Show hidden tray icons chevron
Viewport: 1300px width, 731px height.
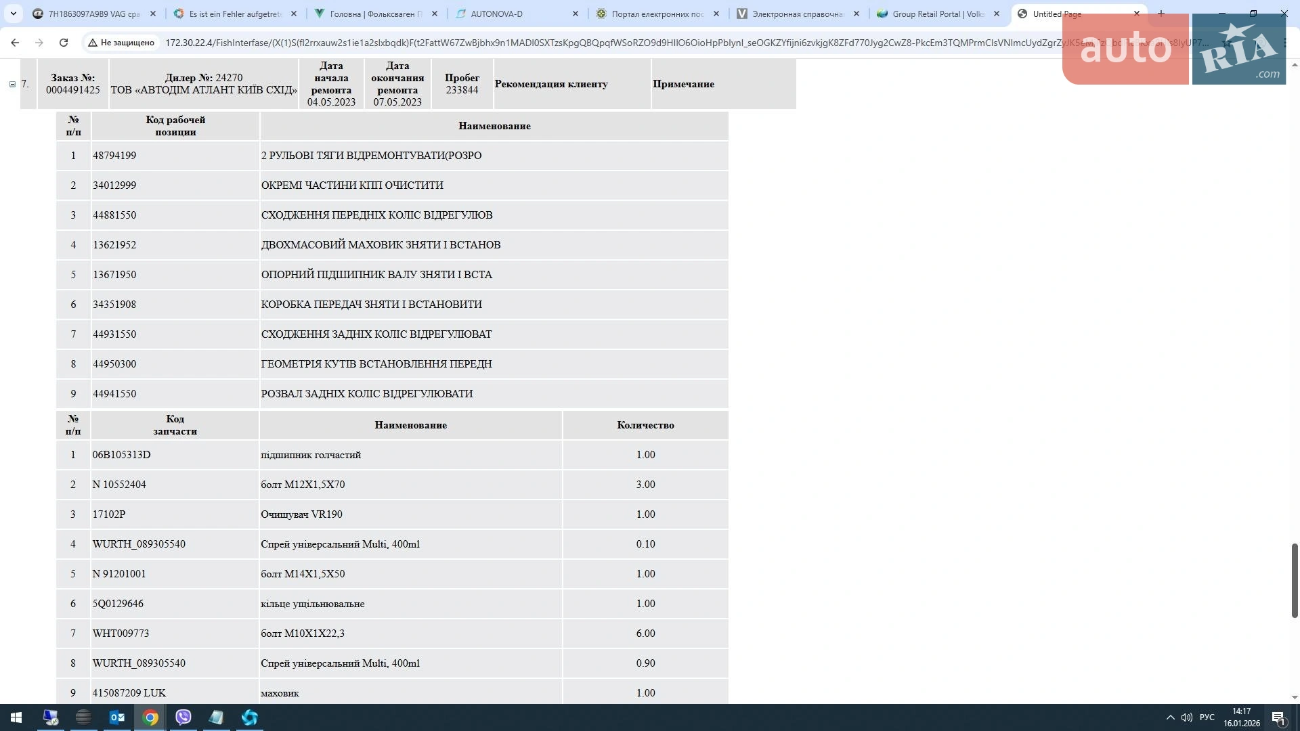pyautogui.click(x=1170, y=717)
